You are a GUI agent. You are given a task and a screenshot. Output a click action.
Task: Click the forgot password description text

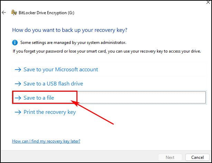click(107, 51)
